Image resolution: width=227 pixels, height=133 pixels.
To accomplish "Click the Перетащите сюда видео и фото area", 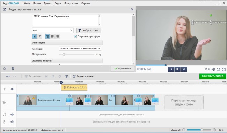I will [184, 102].
